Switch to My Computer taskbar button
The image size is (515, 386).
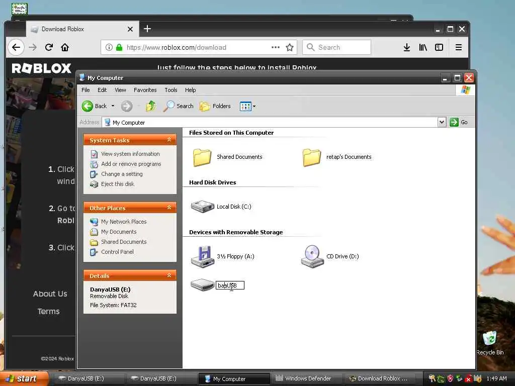pyautogui.click(x=234, y=379)
